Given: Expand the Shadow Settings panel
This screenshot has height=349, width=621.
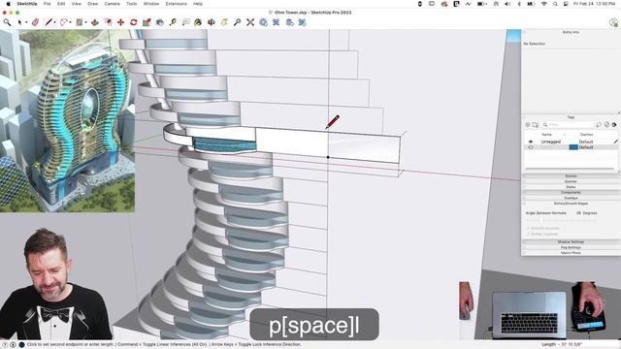Looking at the screenshot, I should (571, 241).
